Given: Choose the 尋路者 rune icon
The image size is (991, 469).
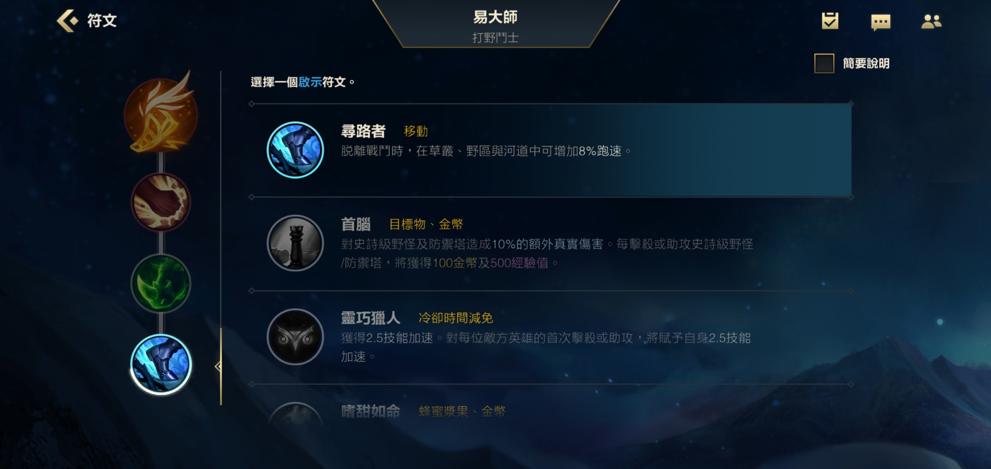Looking at the screenshot, I should [x=295, y=150].
